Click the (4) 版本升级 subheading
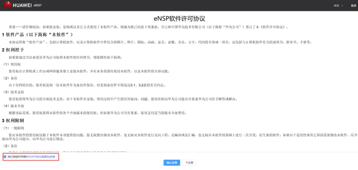This screenshot has width=358, height=170. (x=14, y=106)
